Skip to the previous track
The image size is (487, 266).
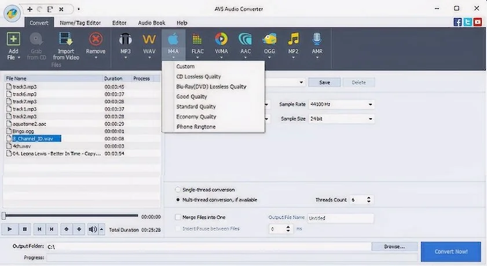pyautogui.click(x=39, y=229)
